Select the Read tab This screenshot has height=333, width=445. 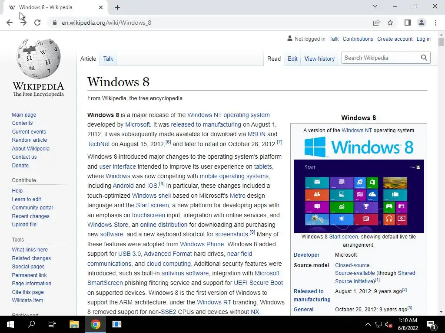coord(274,59)
